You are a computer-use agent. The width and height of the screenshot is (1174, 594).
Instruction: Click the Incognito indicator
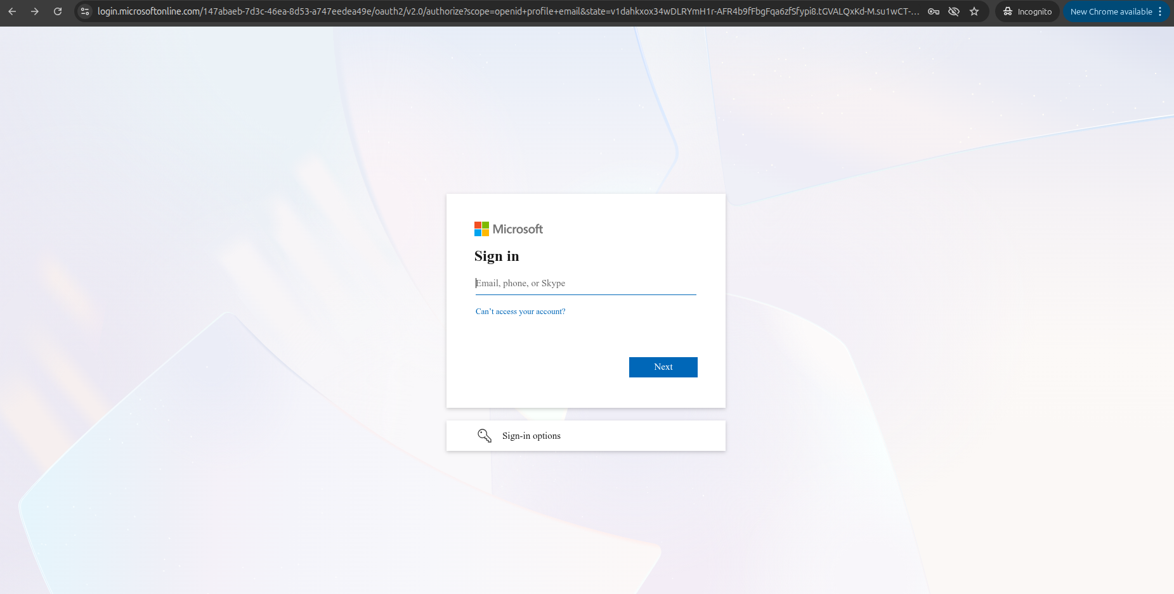click(1027, 11)
